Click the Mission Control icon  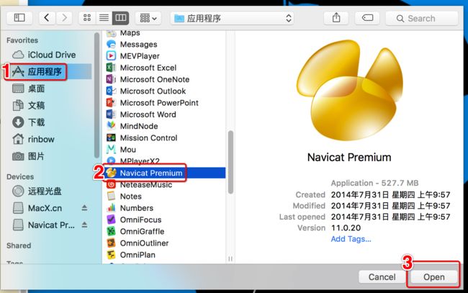pyautogui.click(x=111, y=138)
